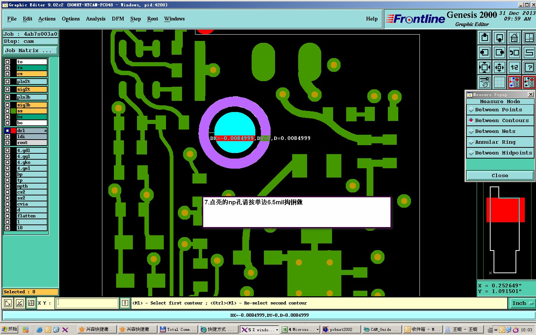Screen dimensions: 536x335
Task: Toggle the checkbox for layer 'pln2t'
Action: coord(7,82)
